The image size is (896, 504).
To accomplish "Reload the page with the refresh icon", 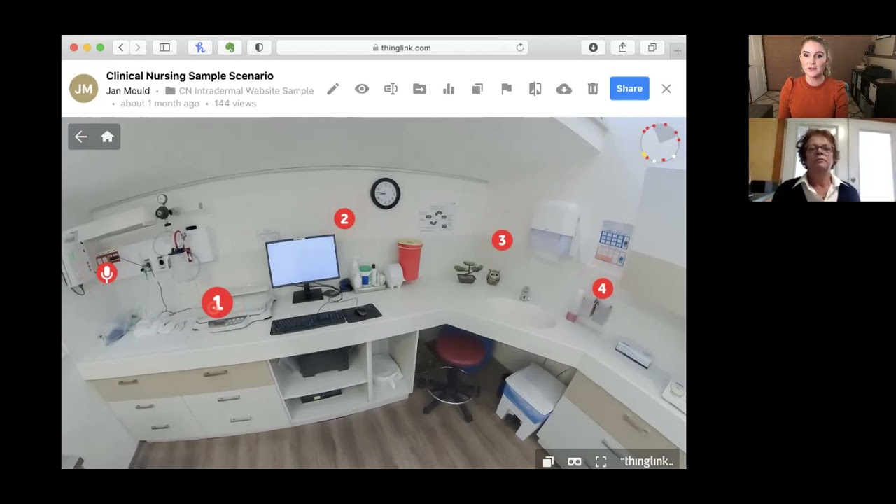I will [x=520, y=48].
